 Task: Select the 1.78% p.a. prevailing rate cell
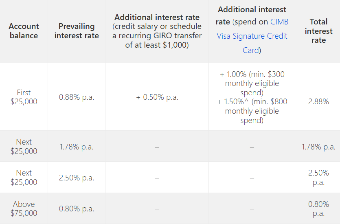tap(77, 147)
